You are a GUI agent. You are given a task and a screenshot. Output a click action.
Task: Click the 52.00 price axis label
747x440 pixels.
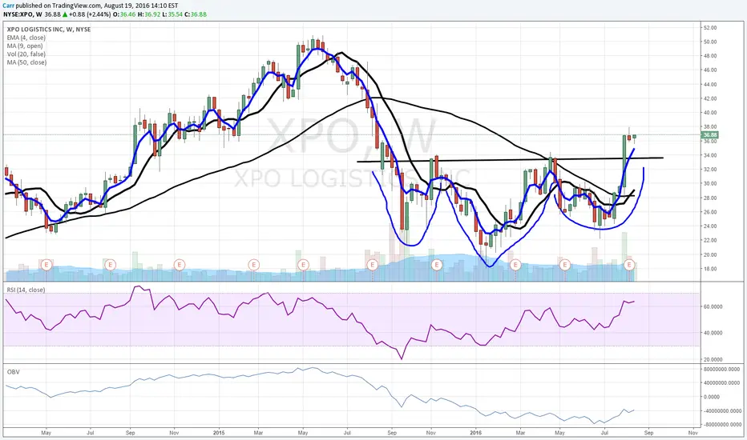(x=710, y=27)
